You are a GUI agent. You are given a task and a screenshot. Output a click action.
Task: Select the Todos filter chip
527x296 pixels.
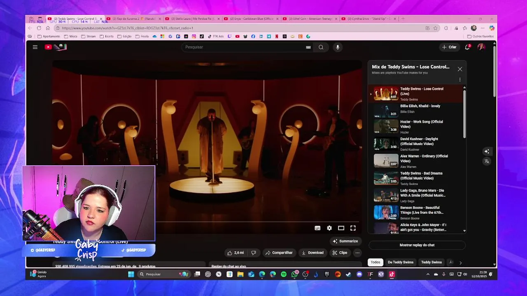(375, 262)
